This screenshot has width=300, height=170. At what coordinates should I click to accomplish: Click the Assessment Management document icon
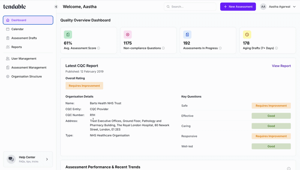pos(7,67)
